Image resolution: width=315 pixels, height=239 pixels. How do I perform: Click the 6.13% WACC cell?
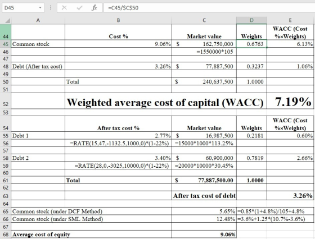(290, 44)
